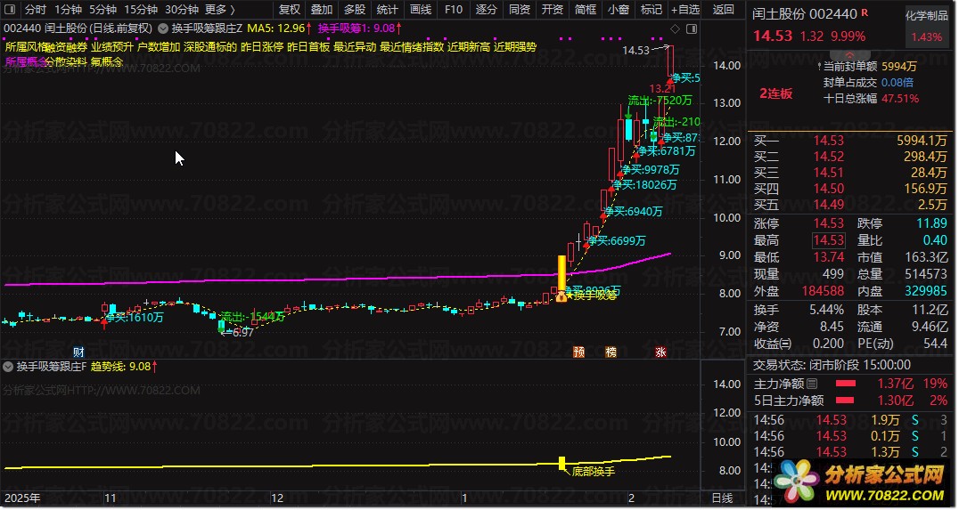
Task: Click the 预 forecast marker icon
Action: coord(578,352)
